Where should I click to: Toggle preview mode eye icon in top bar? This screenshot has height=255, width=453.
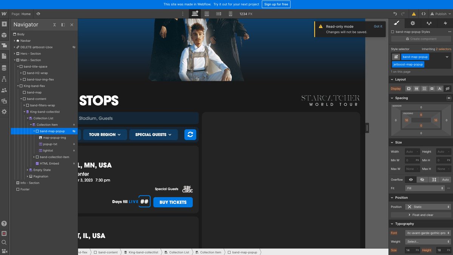(x=38, y=14)
